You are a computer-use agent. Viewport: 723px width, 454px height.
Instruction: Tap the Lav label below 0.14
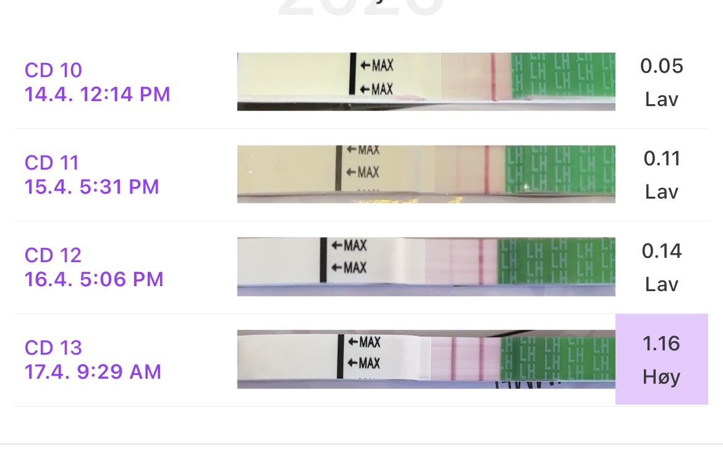661,284
